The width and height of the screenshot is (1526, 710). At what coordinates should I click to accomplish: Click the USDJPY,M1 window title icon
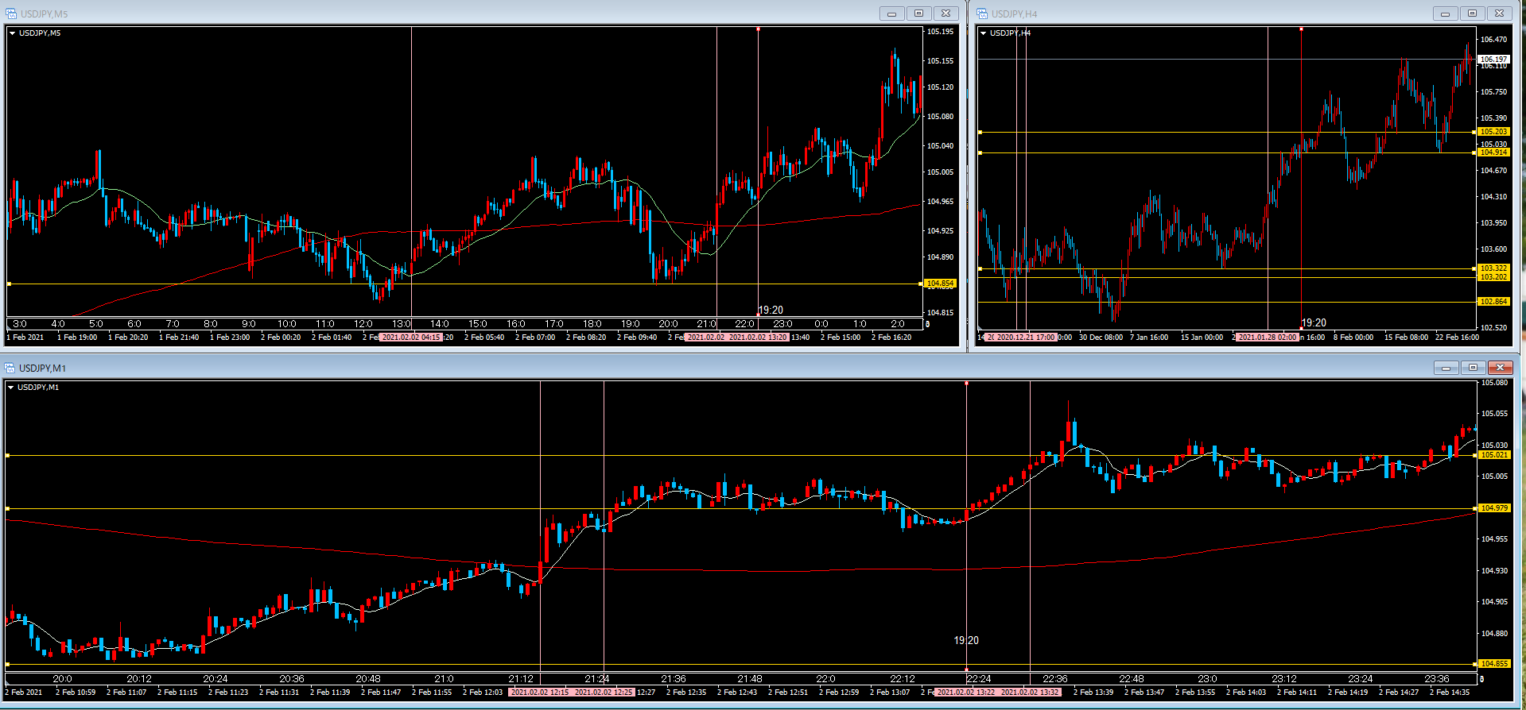(x=10, y=368)
